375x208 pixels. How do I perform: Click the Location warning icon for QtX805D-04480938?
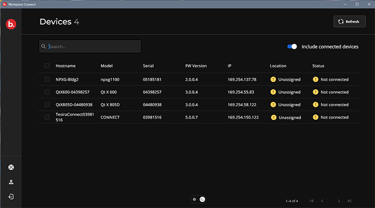[273, 104]
